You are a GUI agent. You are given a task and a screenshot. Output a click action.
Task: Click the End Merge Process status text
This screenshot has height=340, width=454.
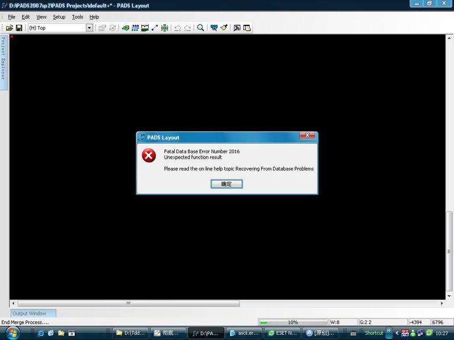(25, 322)
